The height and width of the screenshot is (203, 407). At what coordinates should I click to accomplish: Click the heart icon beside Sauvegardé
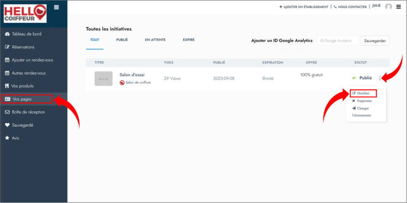[x=7, y=125]
